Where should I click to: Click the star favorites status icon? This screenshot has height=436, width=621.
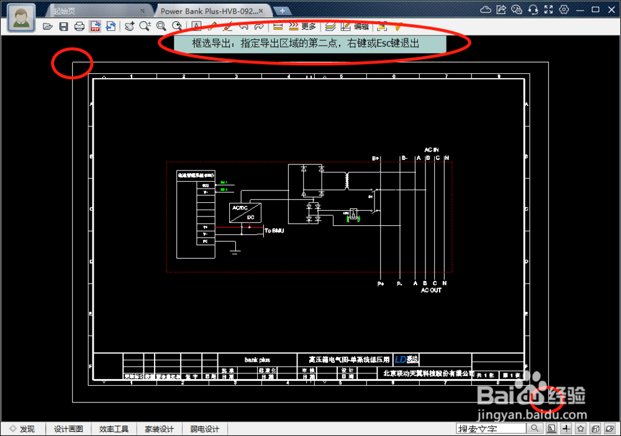pos(581,429)
